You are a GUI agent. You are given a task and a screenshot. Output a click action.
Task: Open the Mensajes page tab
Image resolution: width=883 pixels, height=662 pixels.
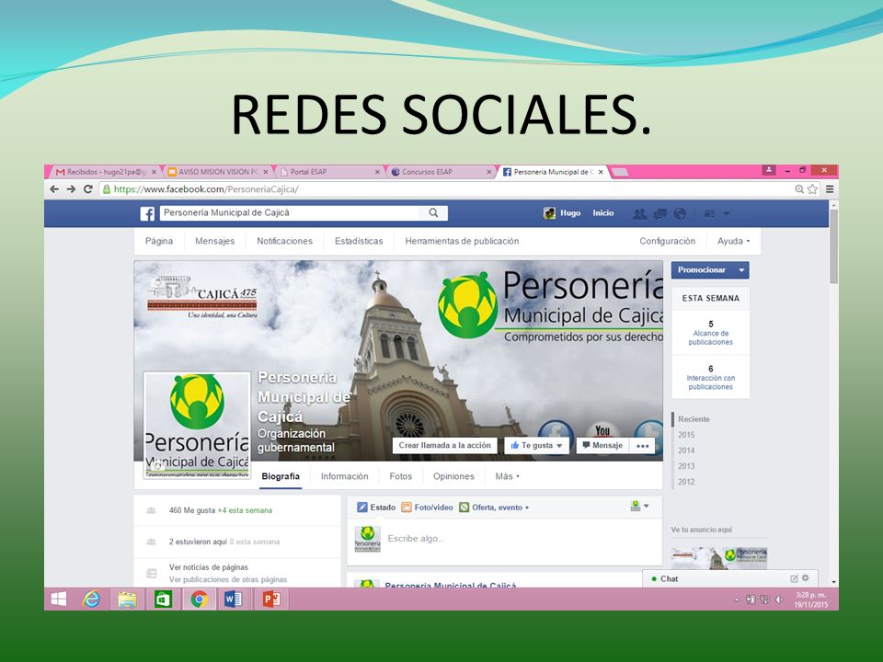214,241
